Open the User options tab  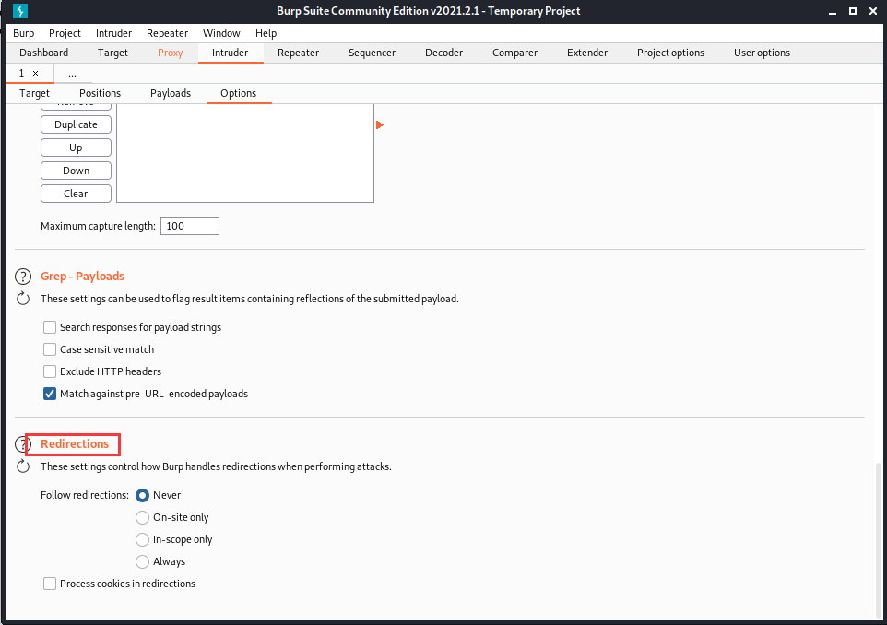pyautogui.click(x=762, y=53)
